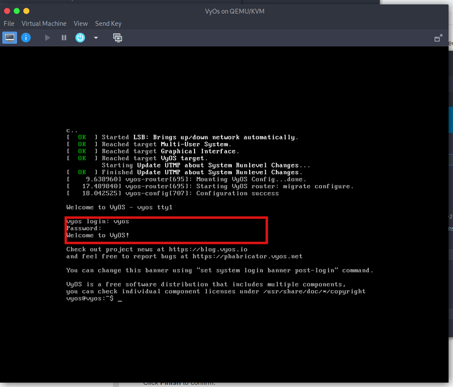
Task: Click 'Starting Update UTMP about System' line
Action: [206, 165]
